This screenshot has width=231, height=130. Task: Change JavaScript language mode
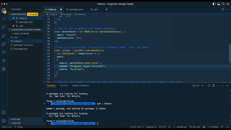pos(180,127)
